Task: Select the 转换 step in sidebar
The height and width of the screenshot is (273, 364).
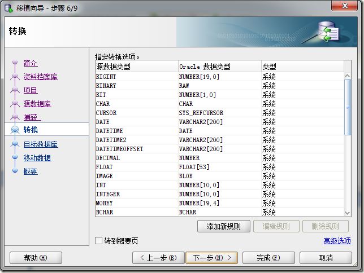Action: (31, 130)
